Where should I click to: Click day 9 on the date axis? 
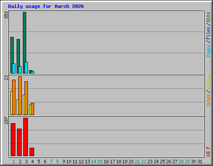pos(64,161)
